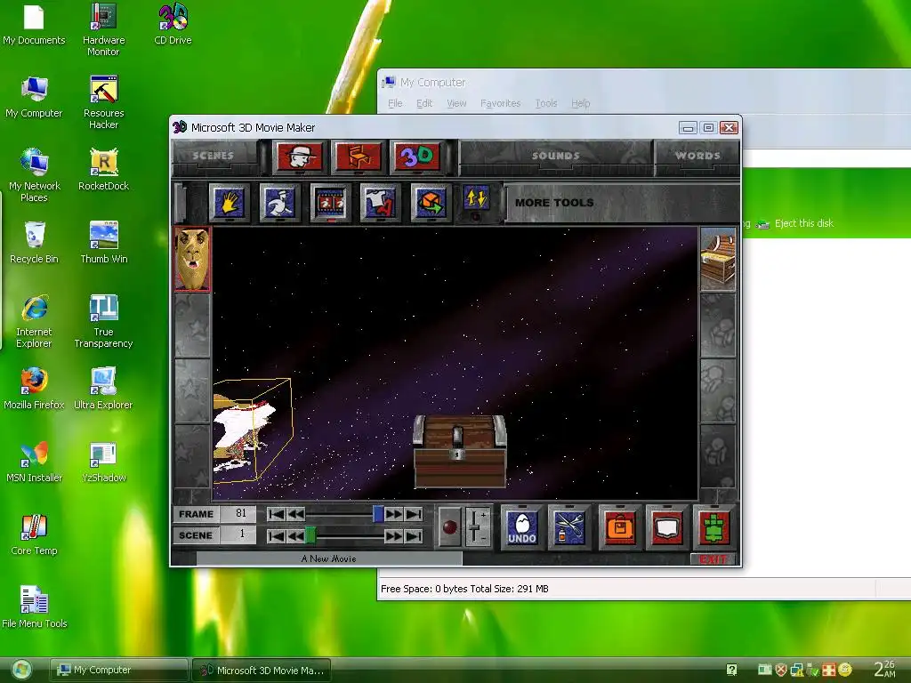Open the green map figure icon
The width and height of the screenshot is (911, 683).
[714, 527]
